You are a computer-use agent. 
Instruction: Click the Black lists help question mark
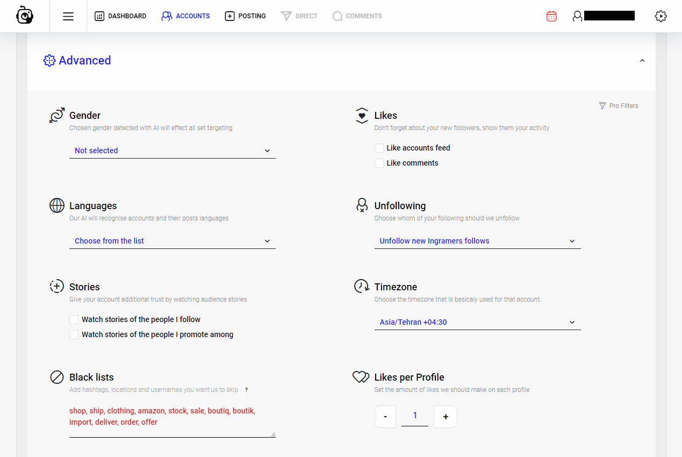pyautogui.click(x=246, y=390)
